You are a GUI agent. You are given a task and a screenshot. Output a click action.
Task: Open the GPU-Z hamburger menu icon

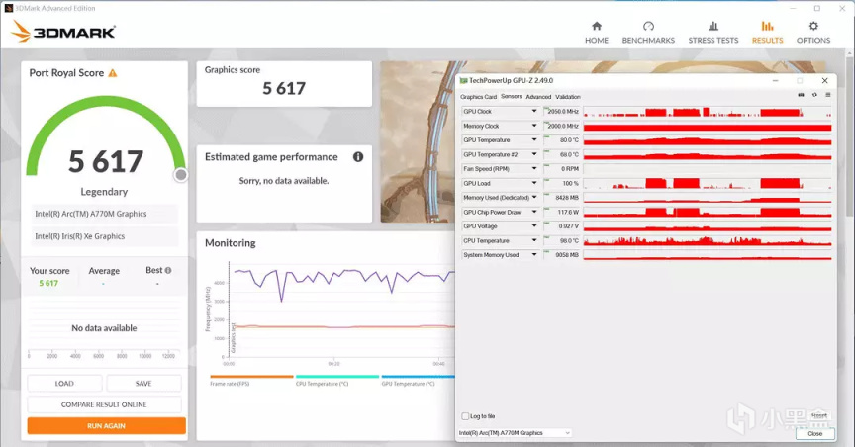point(827,95)
